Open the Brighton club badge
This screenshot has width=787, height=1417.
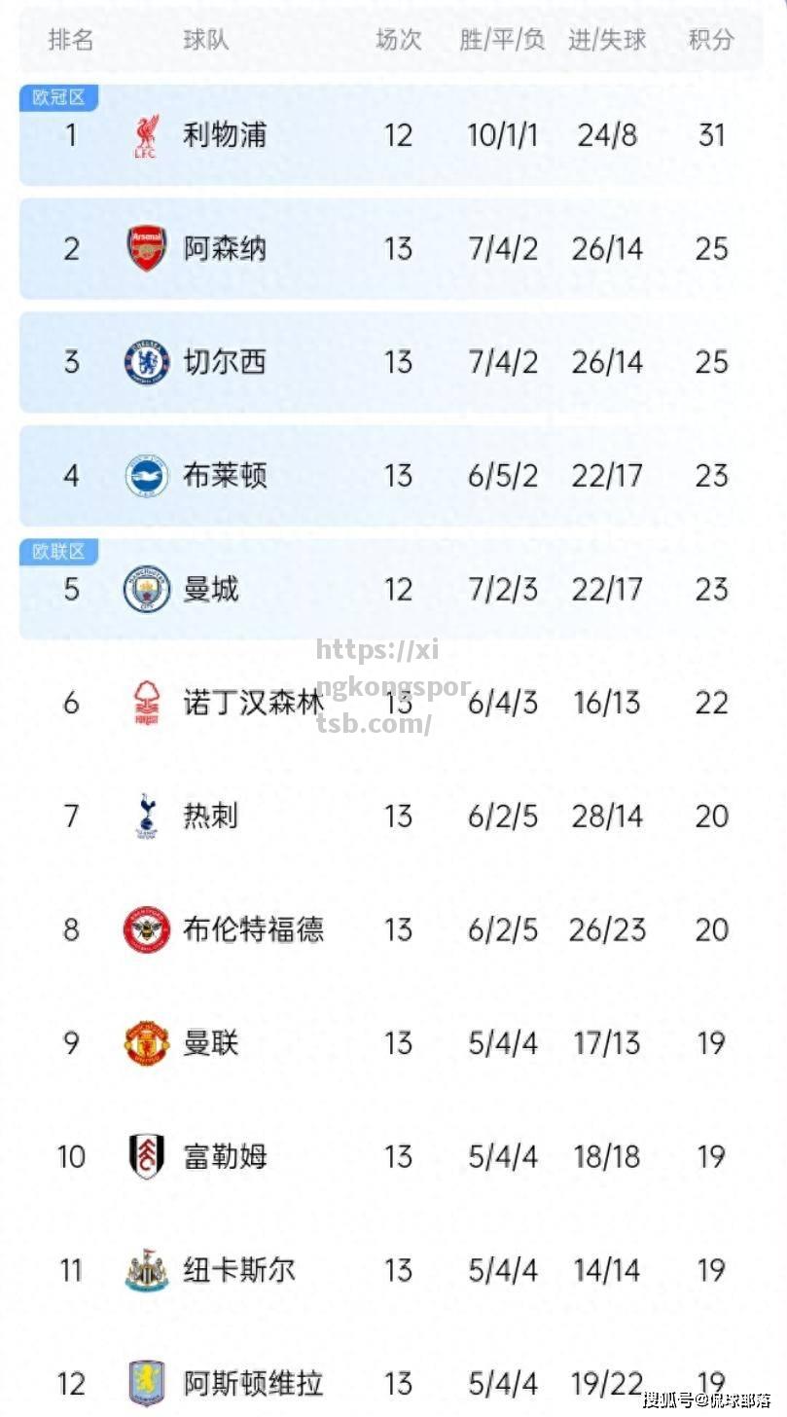147,476
